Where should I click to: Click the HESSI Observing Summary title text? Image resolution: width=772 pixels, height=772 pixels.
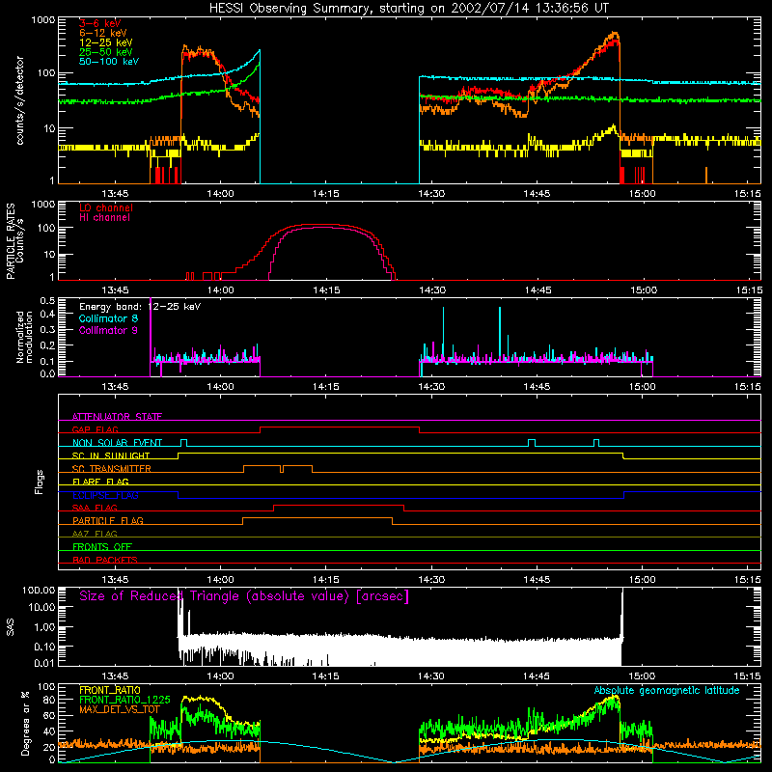[x=408, y=9]
